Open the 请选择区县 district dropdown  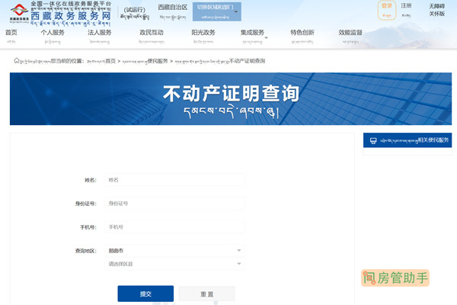coord(174,264)
